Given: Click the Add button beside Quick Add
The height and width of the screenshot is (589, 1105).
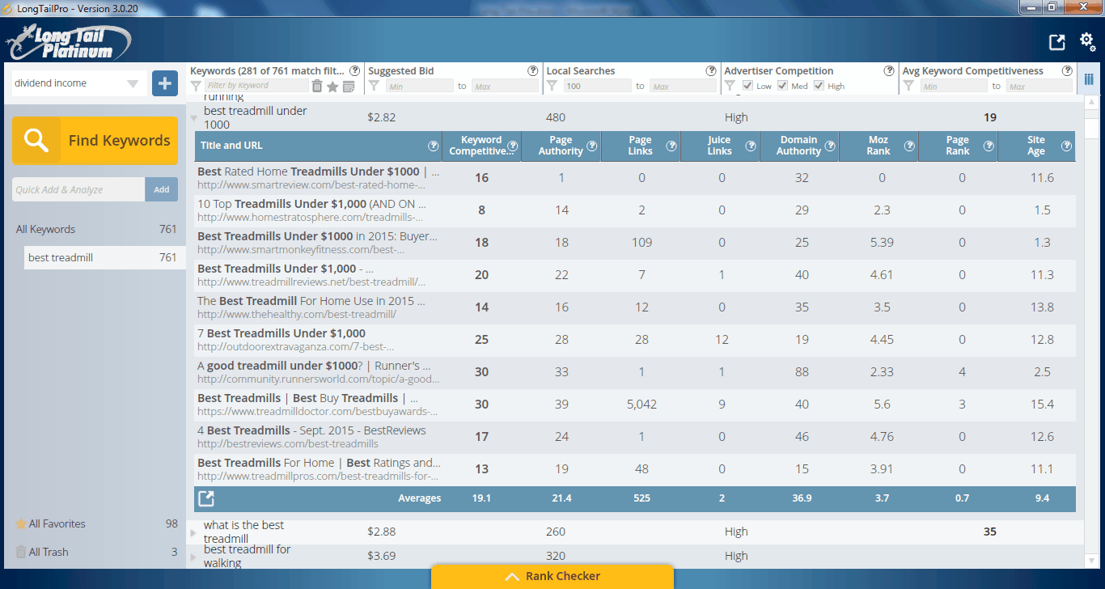Looking at the screenshot, I should 162,189.
